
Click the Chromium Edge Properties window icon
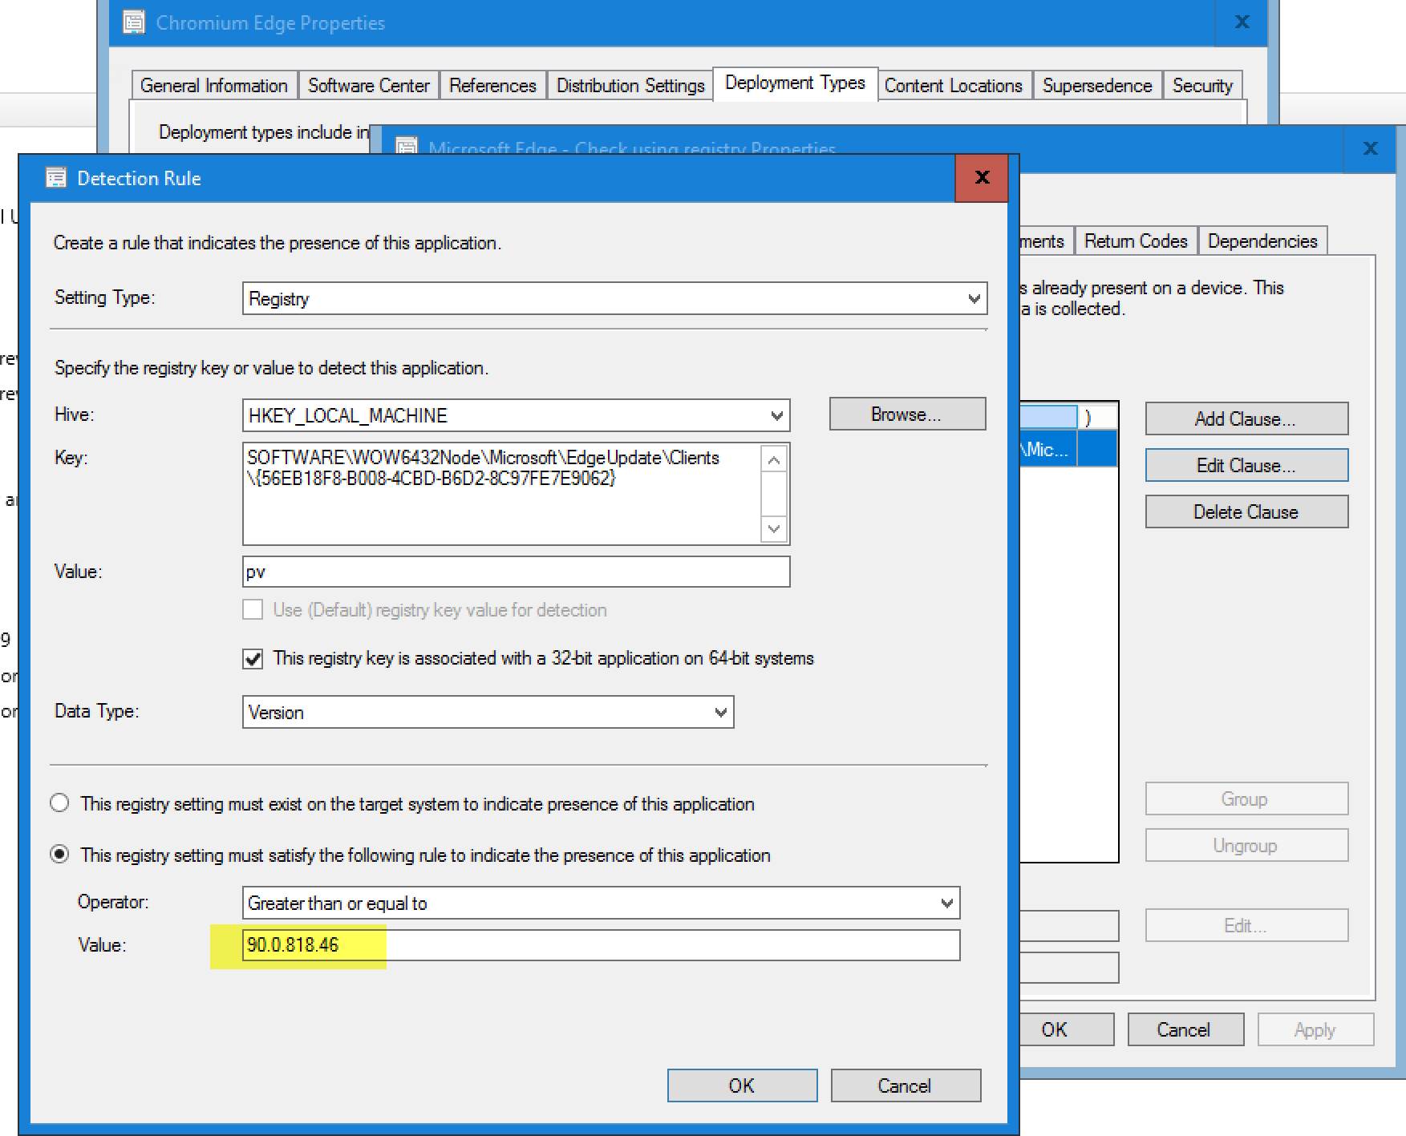134,22
